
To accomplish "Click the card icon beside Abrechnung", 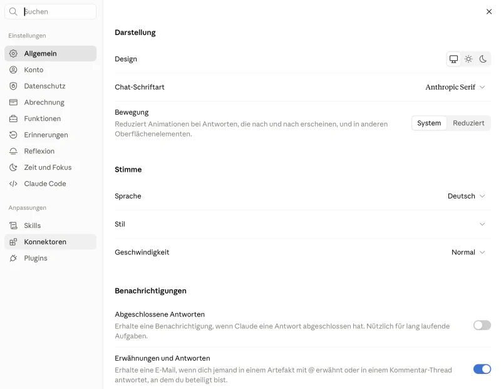I will click(13, 102).
